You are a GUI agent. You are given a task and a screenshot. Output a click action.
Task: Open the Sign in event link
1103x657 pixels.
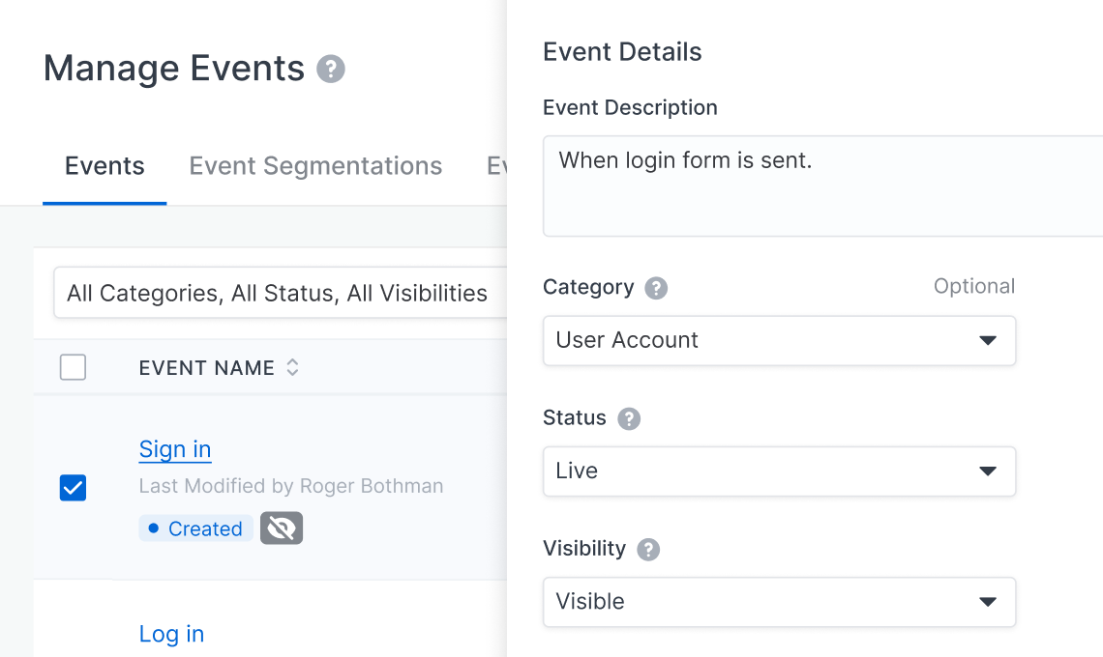tap(174, 449)
